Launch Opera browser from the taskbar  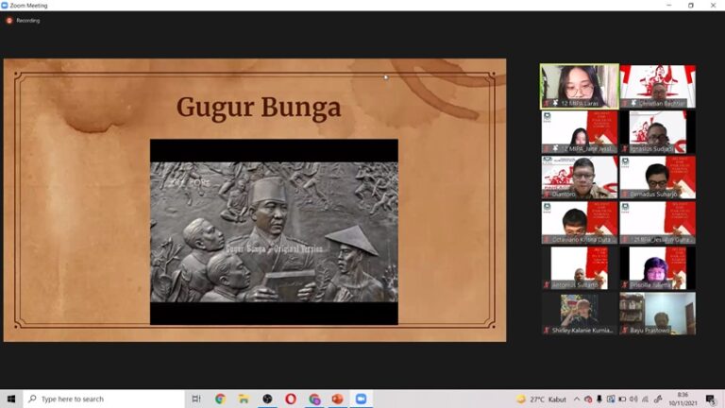[x=291, y=399]
